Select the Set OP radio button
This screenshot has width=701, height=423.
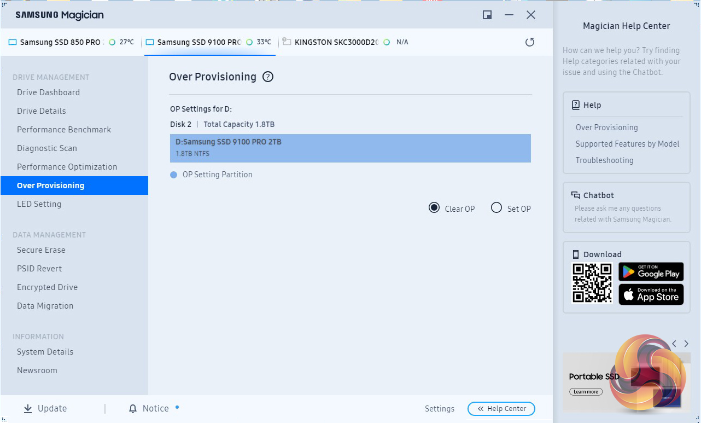coord(496,208)
